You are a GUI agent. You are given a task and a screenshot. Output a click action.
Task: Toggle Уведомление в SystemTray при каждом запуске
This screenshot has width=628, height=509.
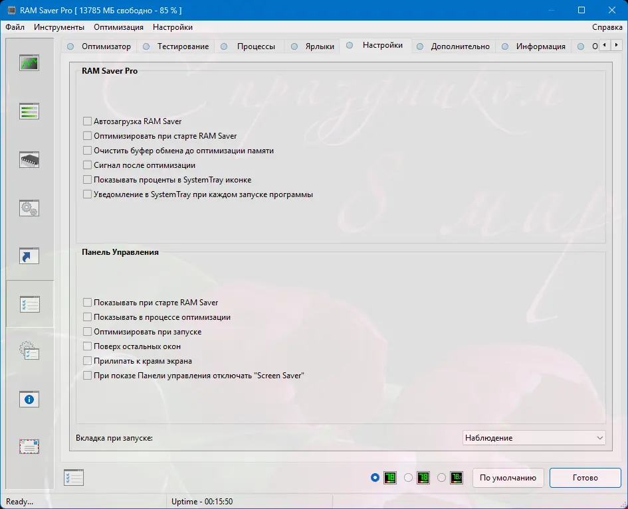pos(87,194)
